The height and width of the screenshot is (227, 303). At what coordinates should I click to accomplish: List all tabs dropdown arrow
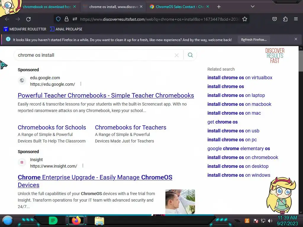point(253,7)
